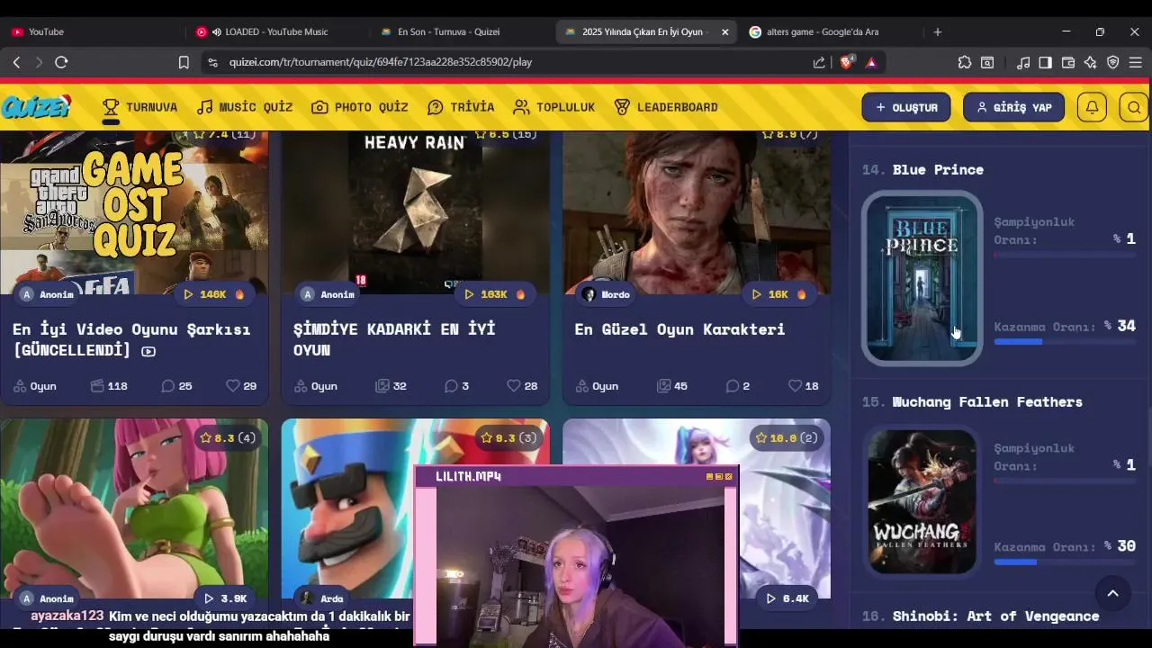The height and width of the screenshot is (648, 1152).
Task: Open the TOPLULUK menu item
Action: coord(554,107)
